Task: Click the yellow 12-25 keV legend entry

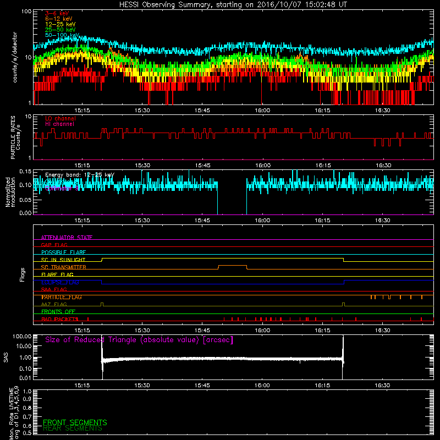Action: [x=61, y=24]
